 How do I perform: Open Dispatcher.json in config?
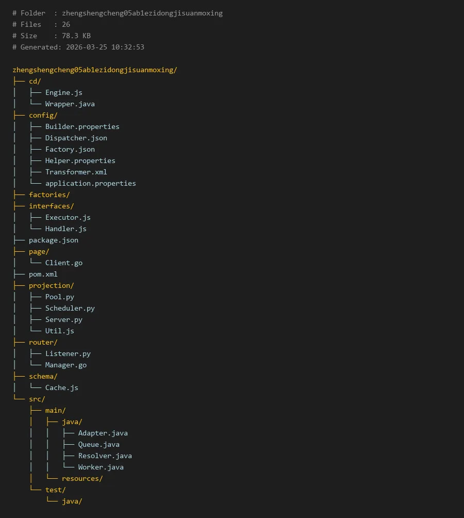[x=76, y=138]
